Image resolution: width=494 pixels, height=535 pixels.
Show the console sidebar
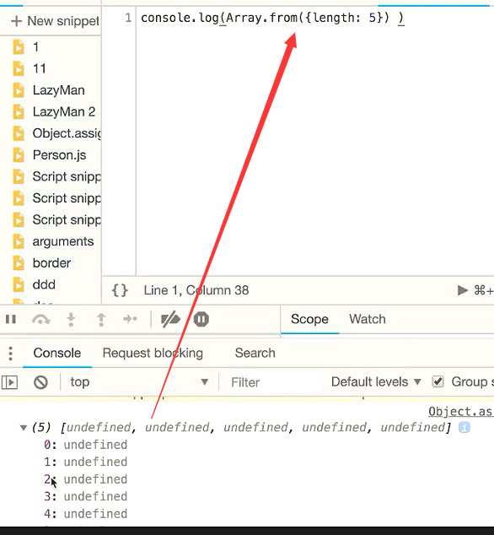[x=9, y=382]
